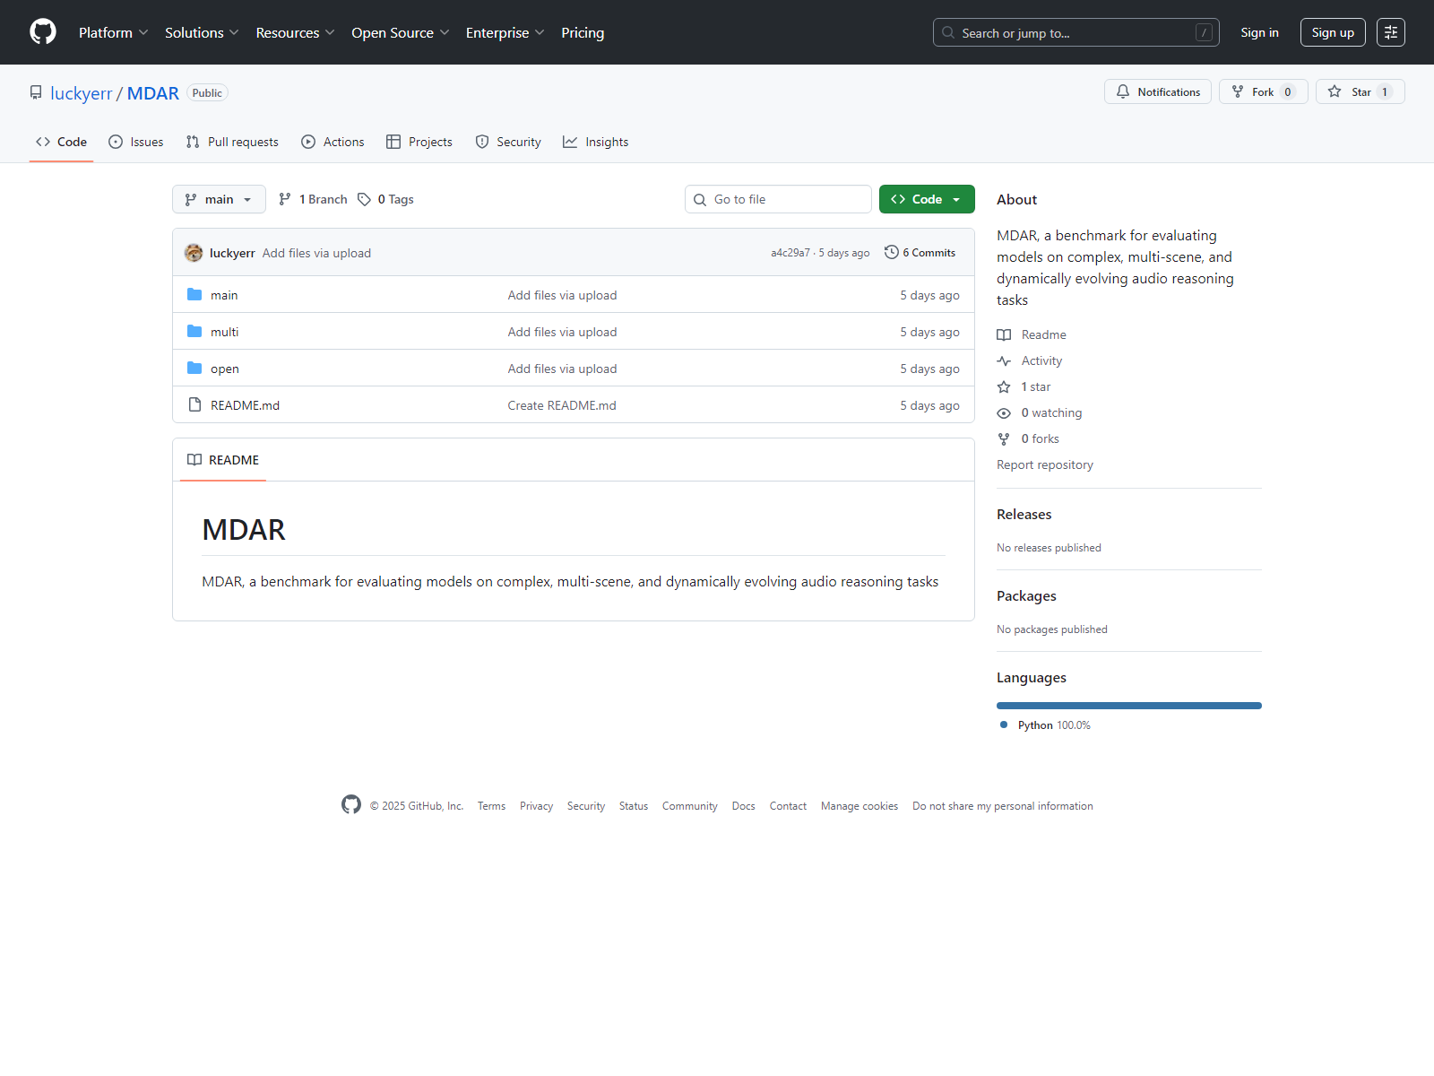
Task: Click the Sign up button
Action: [1333, 32]
